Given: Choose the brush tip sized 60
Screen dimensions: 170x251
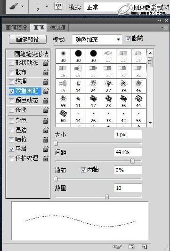Looking at the screenshot, I should [63, 117].
